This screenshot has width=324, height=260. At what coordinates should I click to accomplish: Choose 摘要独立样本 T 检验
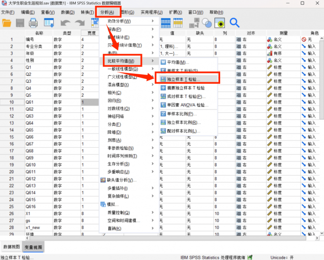pos(189,88)
